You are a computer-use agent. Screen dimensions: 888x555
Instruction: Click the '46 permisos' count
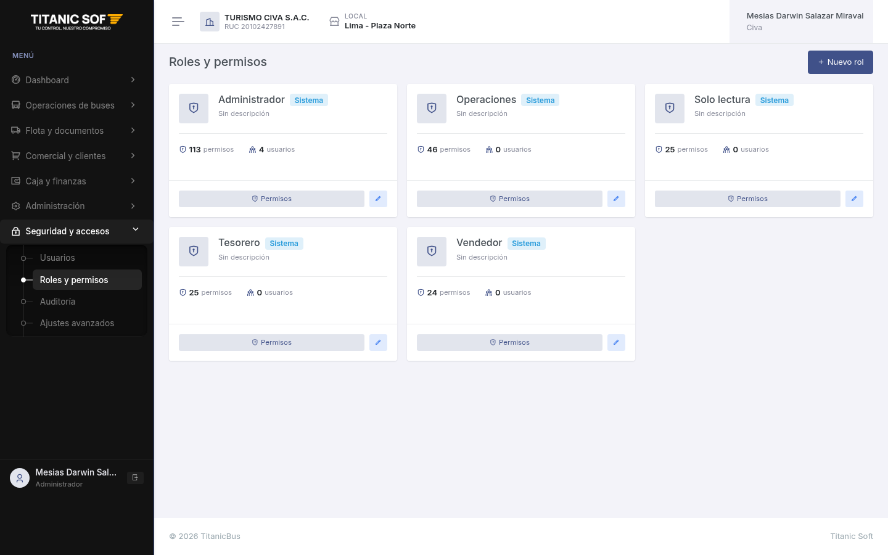[444, 149]
